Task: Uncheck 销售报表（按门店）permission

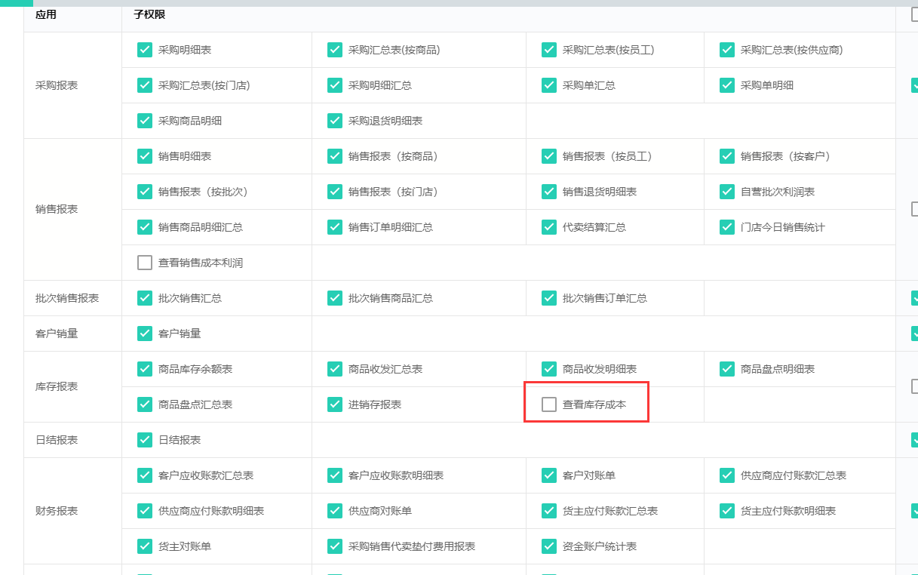Action: [335, 192]
